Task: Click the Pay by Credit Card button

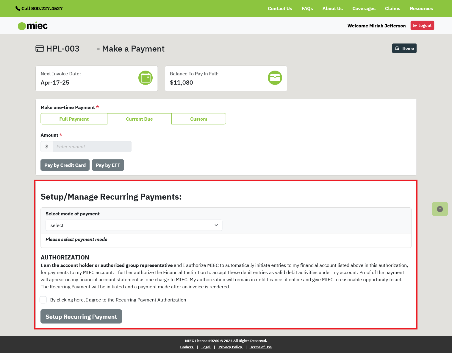Action: click(x=65, y=165)
